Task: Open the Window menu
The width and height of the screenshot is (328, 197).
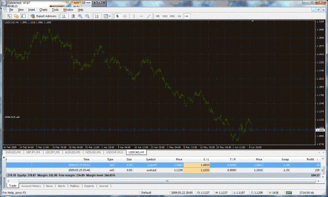Action: click(x=68, y=9)
